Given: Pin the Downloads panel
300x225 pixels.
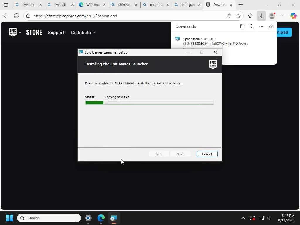Looking at the screenshot, I should (271, 26).
